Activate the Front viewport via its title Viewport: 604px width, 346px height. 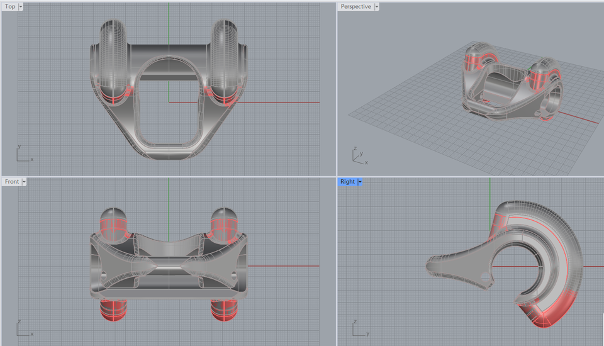12,181
